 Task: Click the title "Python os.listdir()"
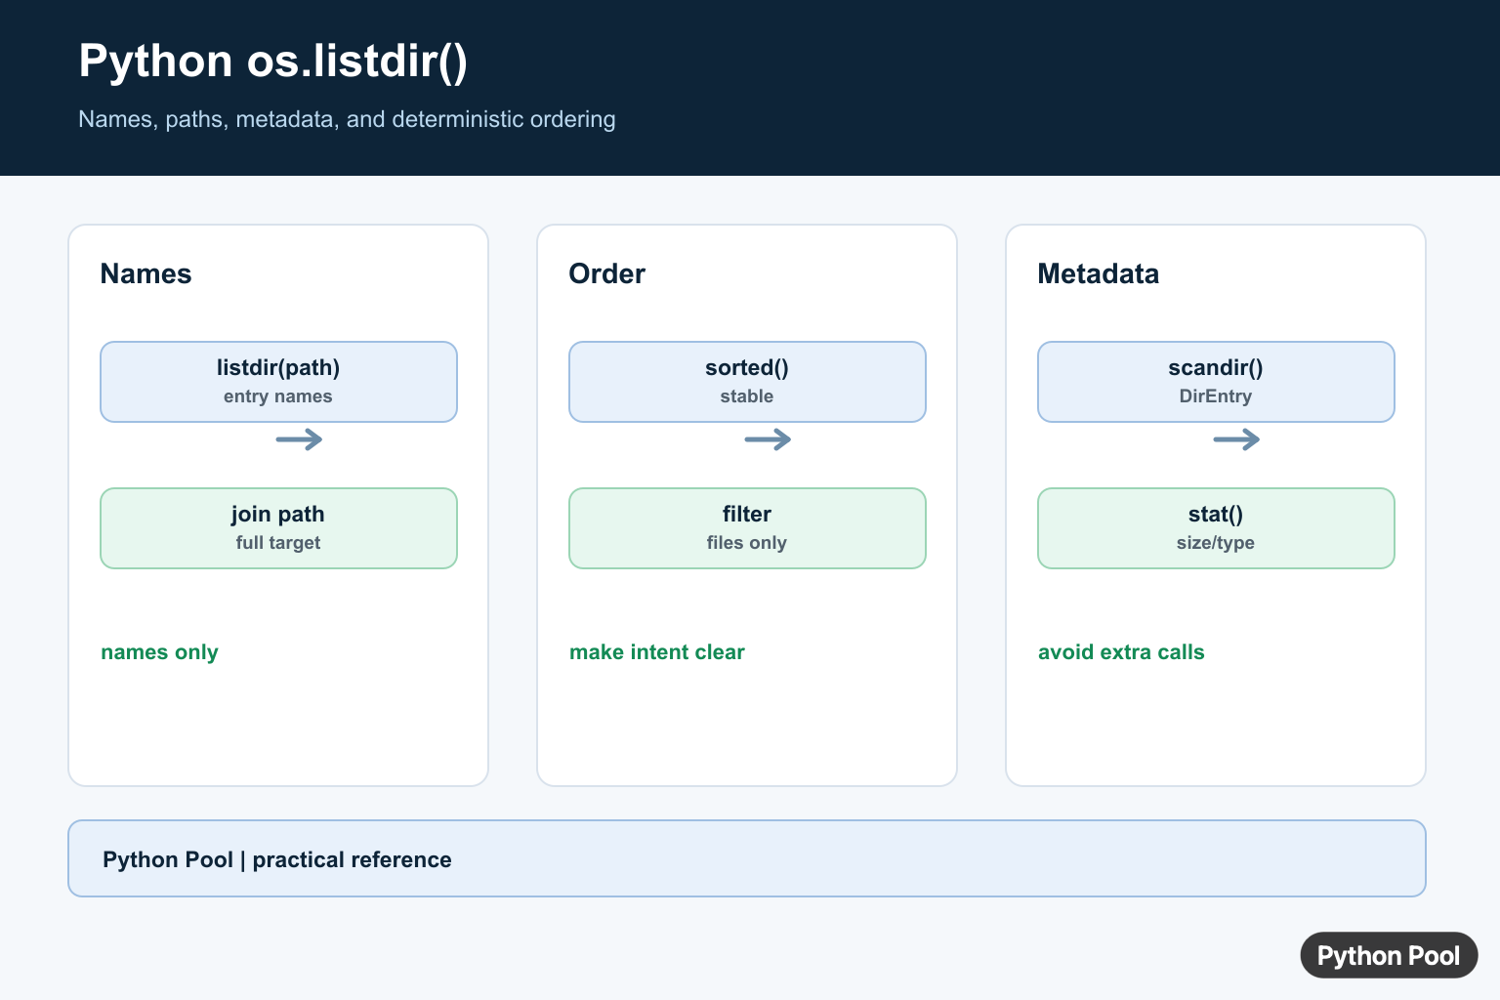(273, 61)
